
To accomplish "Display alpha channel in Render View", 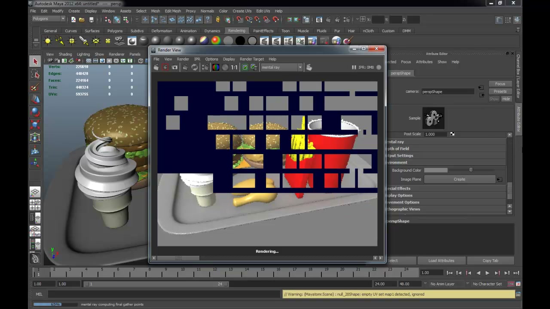I will [225, 67].
